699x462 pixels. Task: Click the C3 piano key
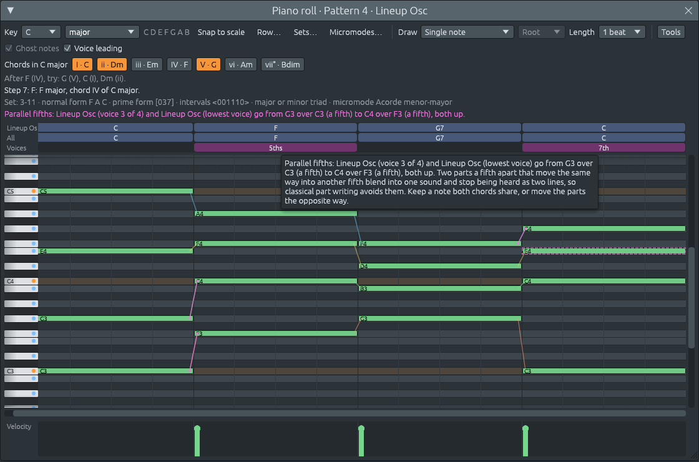[x=21, y=371]
